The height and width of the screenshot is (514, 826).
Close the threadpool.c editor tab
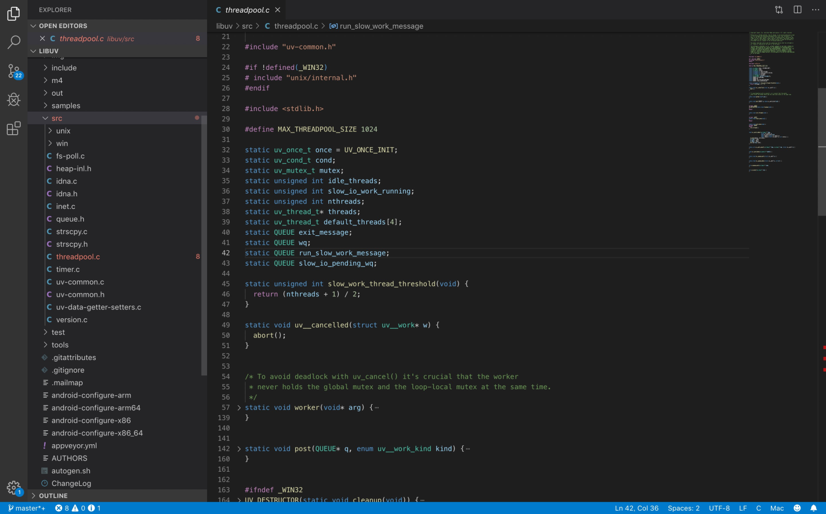click(278, 10)
